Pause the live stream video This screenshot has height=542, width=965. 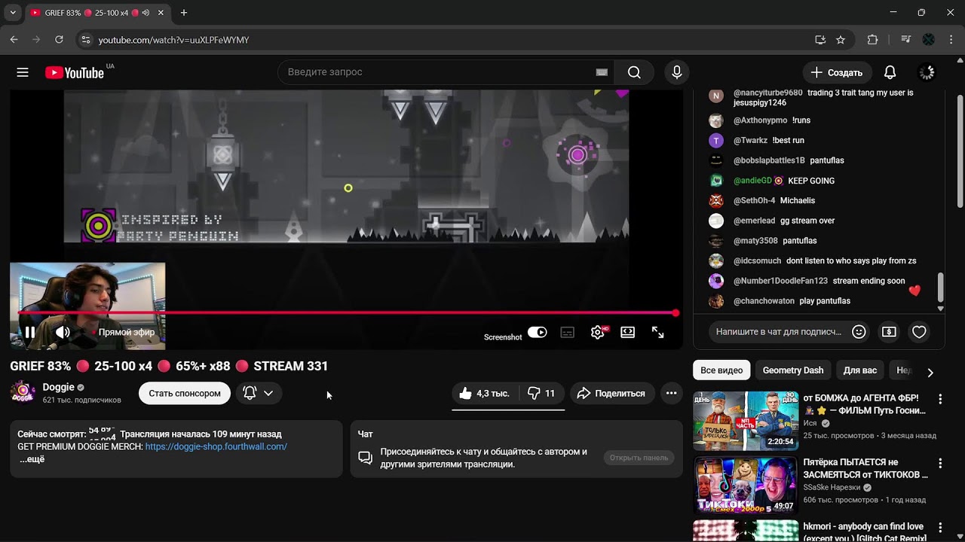tap(30, 332)
